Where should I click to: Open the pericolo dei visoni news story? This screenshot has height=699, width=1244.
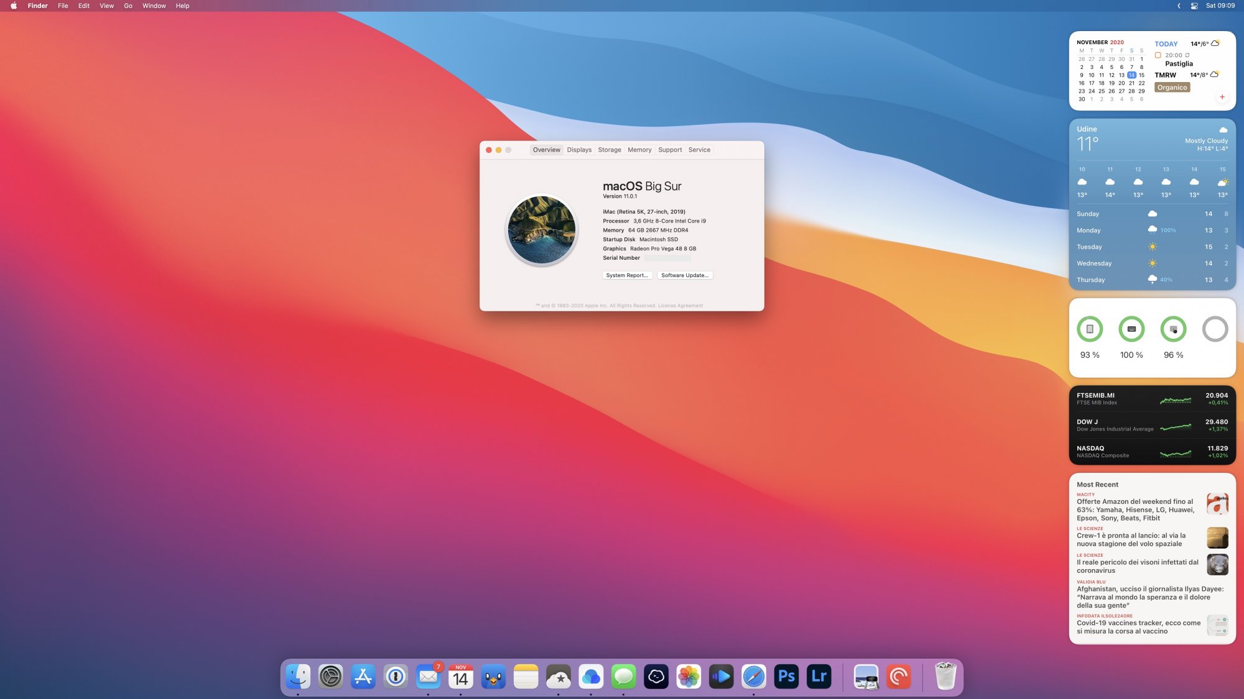click(x=1152, y=564)
